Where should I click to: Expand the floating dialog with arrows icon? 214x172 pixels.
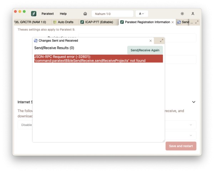coord(162,41)
